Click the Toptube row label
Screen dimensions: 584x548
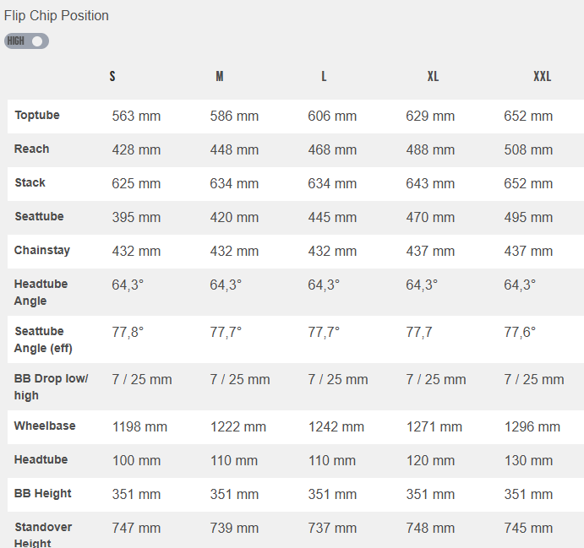(37, 115)
